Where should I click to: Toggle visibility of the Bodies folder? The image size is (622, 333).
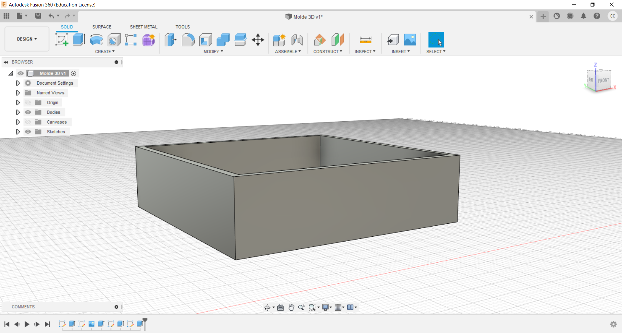pos(28,112)
